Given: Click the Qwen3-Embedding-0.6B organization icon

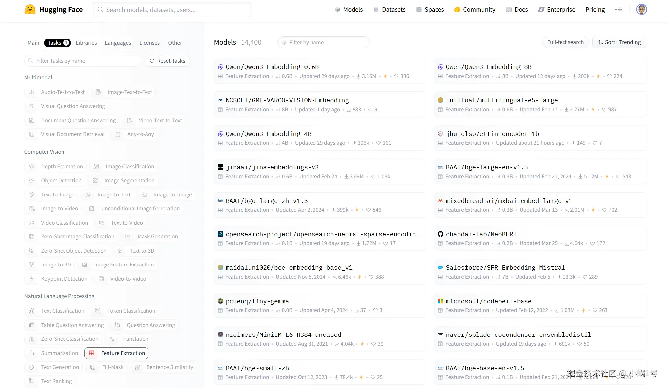Looking at the screenshot, I should pos(220,67).
